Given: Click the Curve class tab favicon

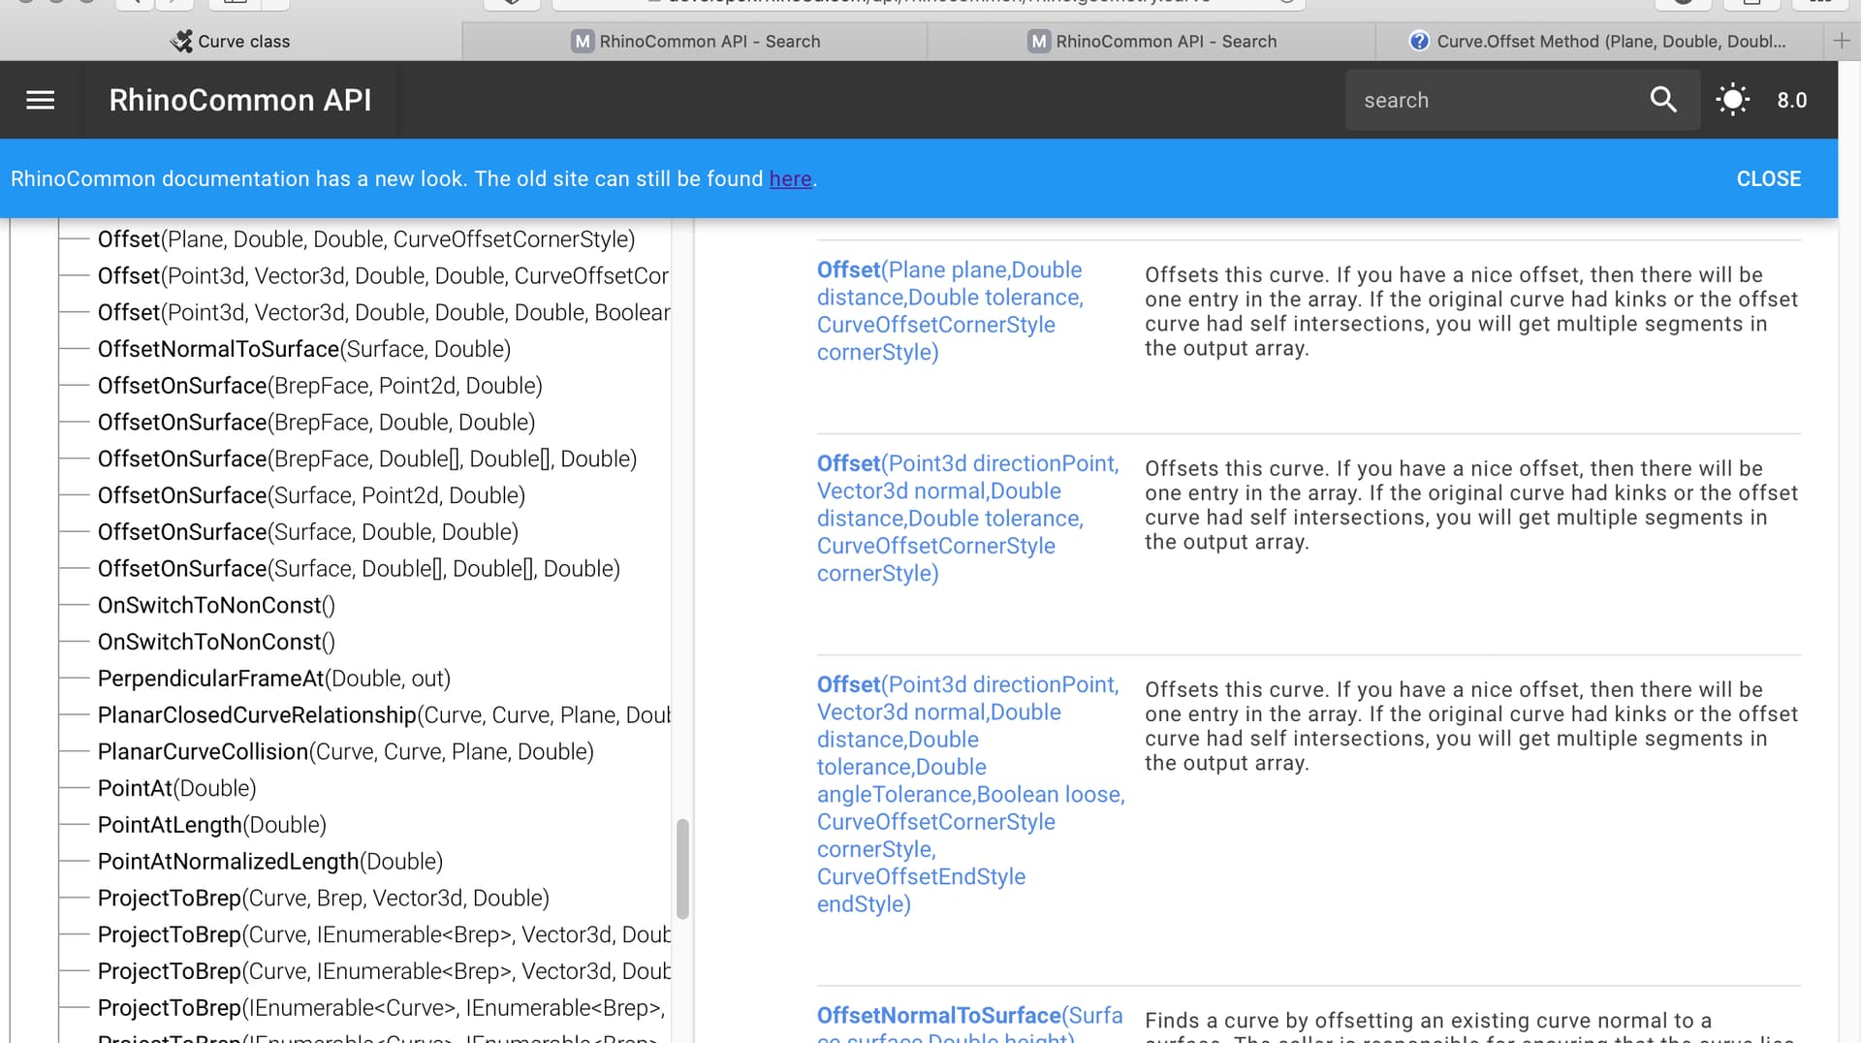Looking at the screenshot, I should [x=181, y=41].
